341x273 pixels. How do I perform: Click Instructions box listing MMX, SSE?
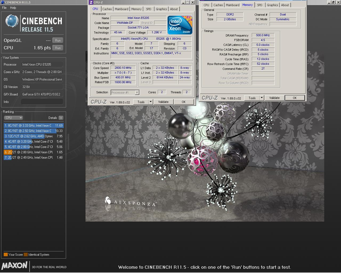(151, 55)
